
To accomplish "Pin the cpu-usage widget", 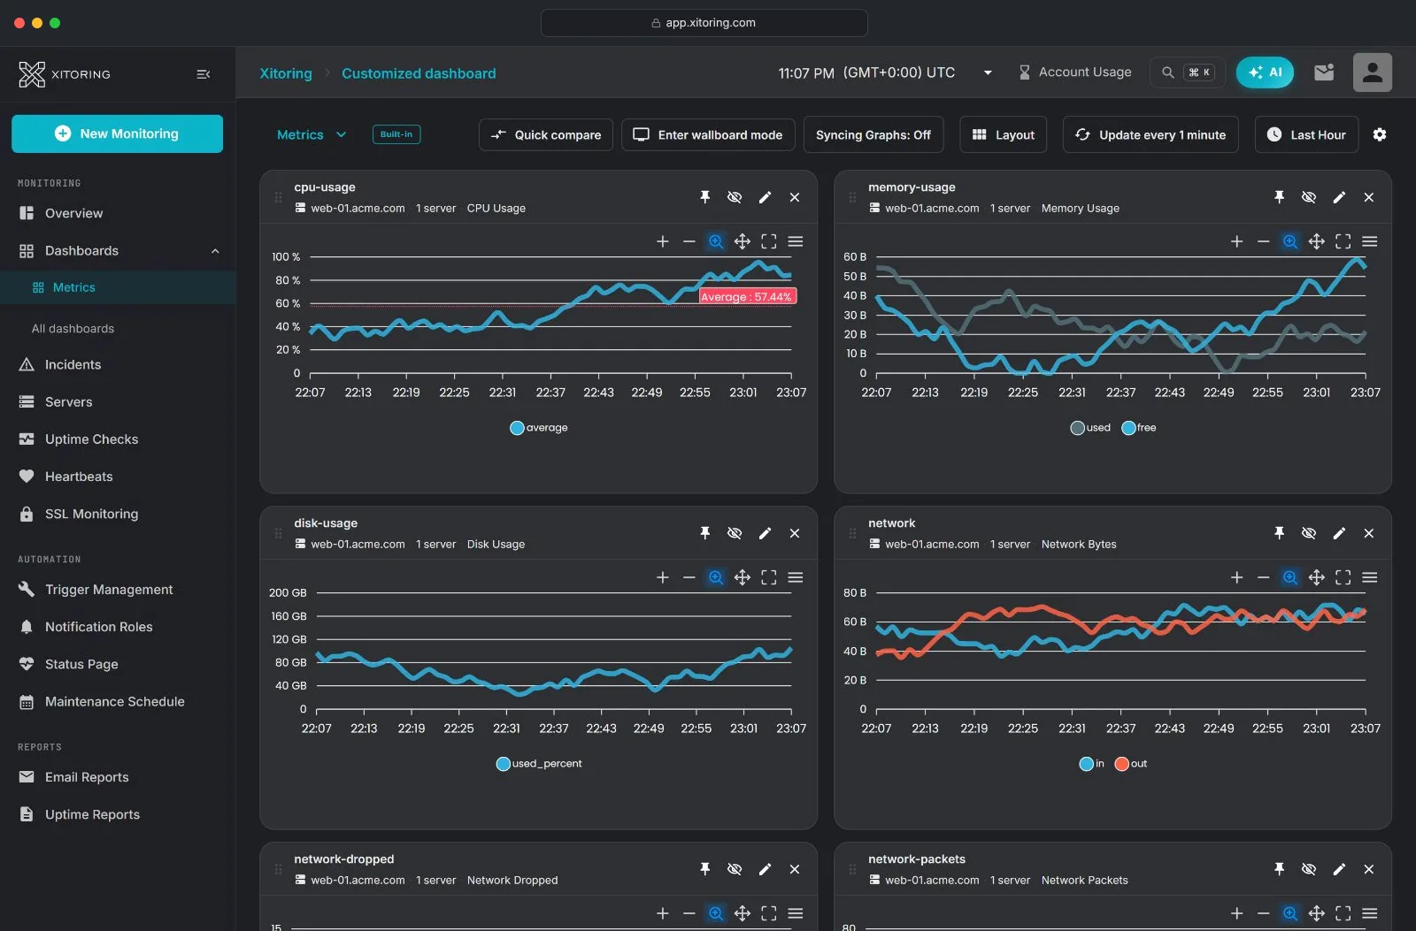I will 705,197.
